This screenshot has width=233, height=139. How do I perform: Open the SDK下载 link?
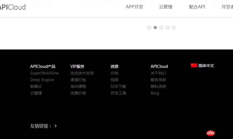(118, 86)
